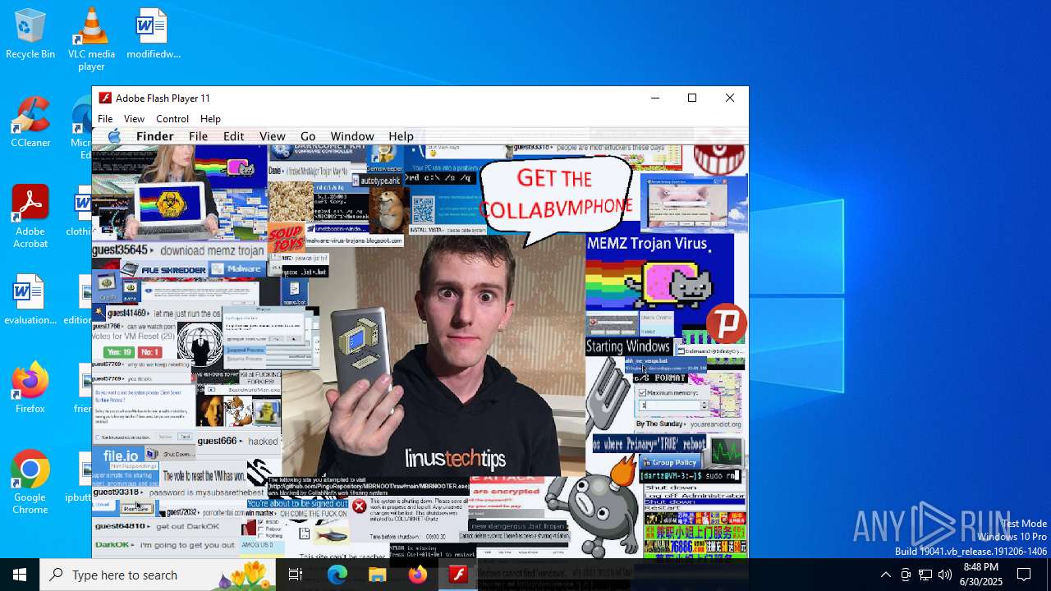Select the partly hidden Microsoft Edge desktop shortcut
This screenshot has height=591, width=1051.
(81, 127)
